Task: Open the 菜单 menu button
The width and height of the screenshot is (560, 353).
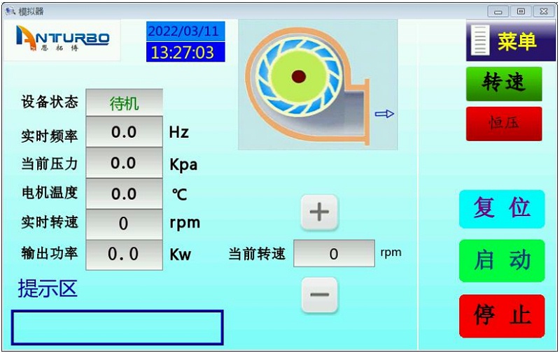Action: point(505,41)
